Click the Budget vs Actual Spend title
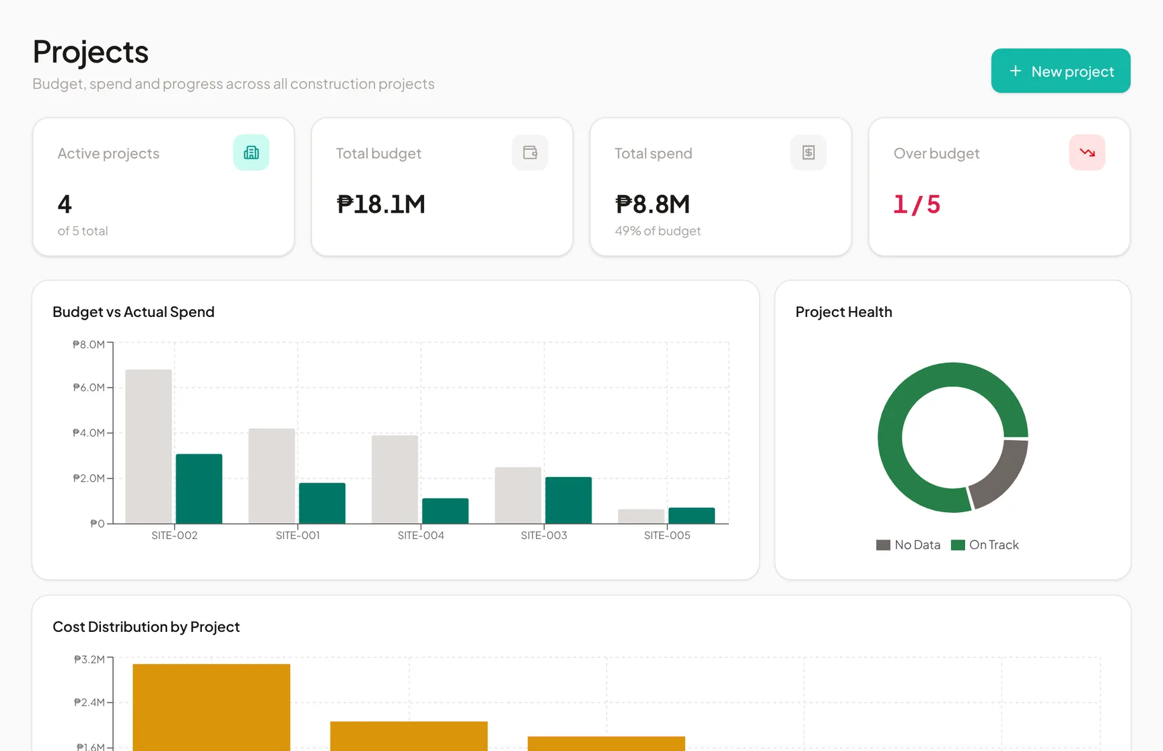 pyautogui.click(x=133, y=312)
